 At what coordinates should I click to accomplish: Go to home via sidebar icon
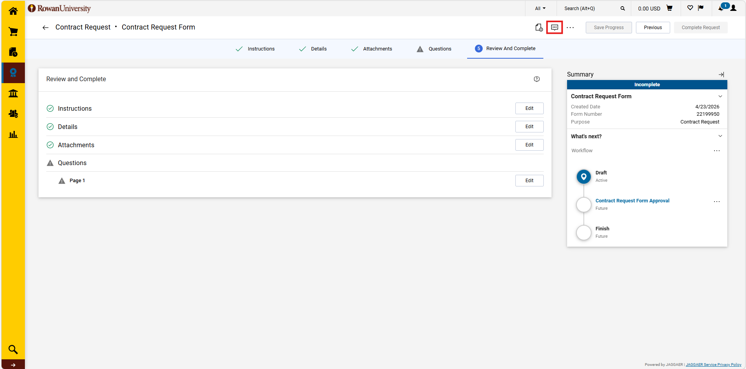[x=13, y=11]
